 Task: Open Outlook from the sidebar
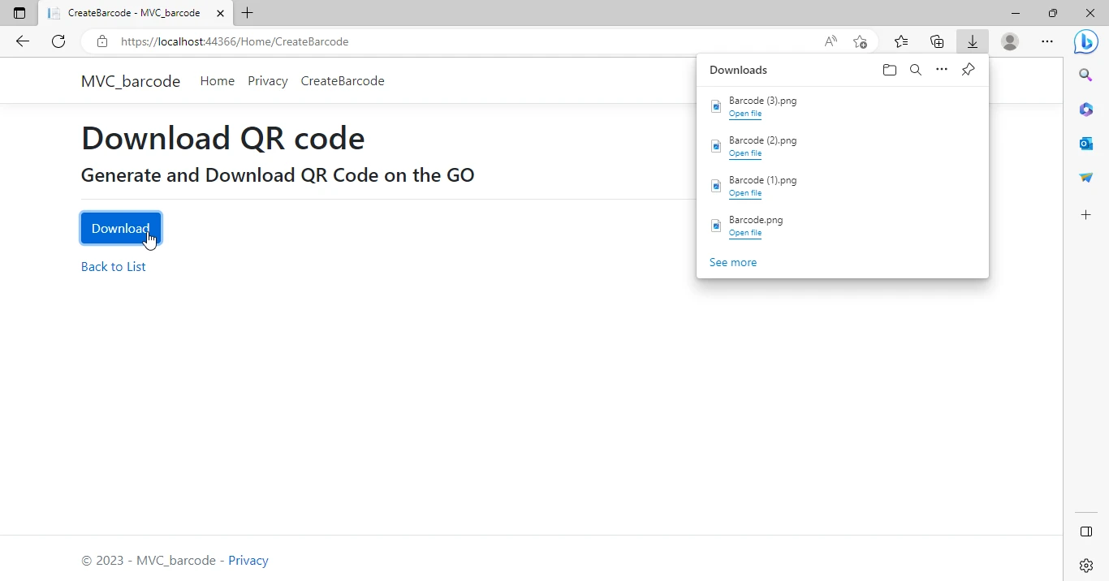(1086, 144)
